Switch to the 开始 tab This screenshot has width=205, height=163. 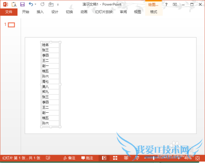(x=25, y=12)
